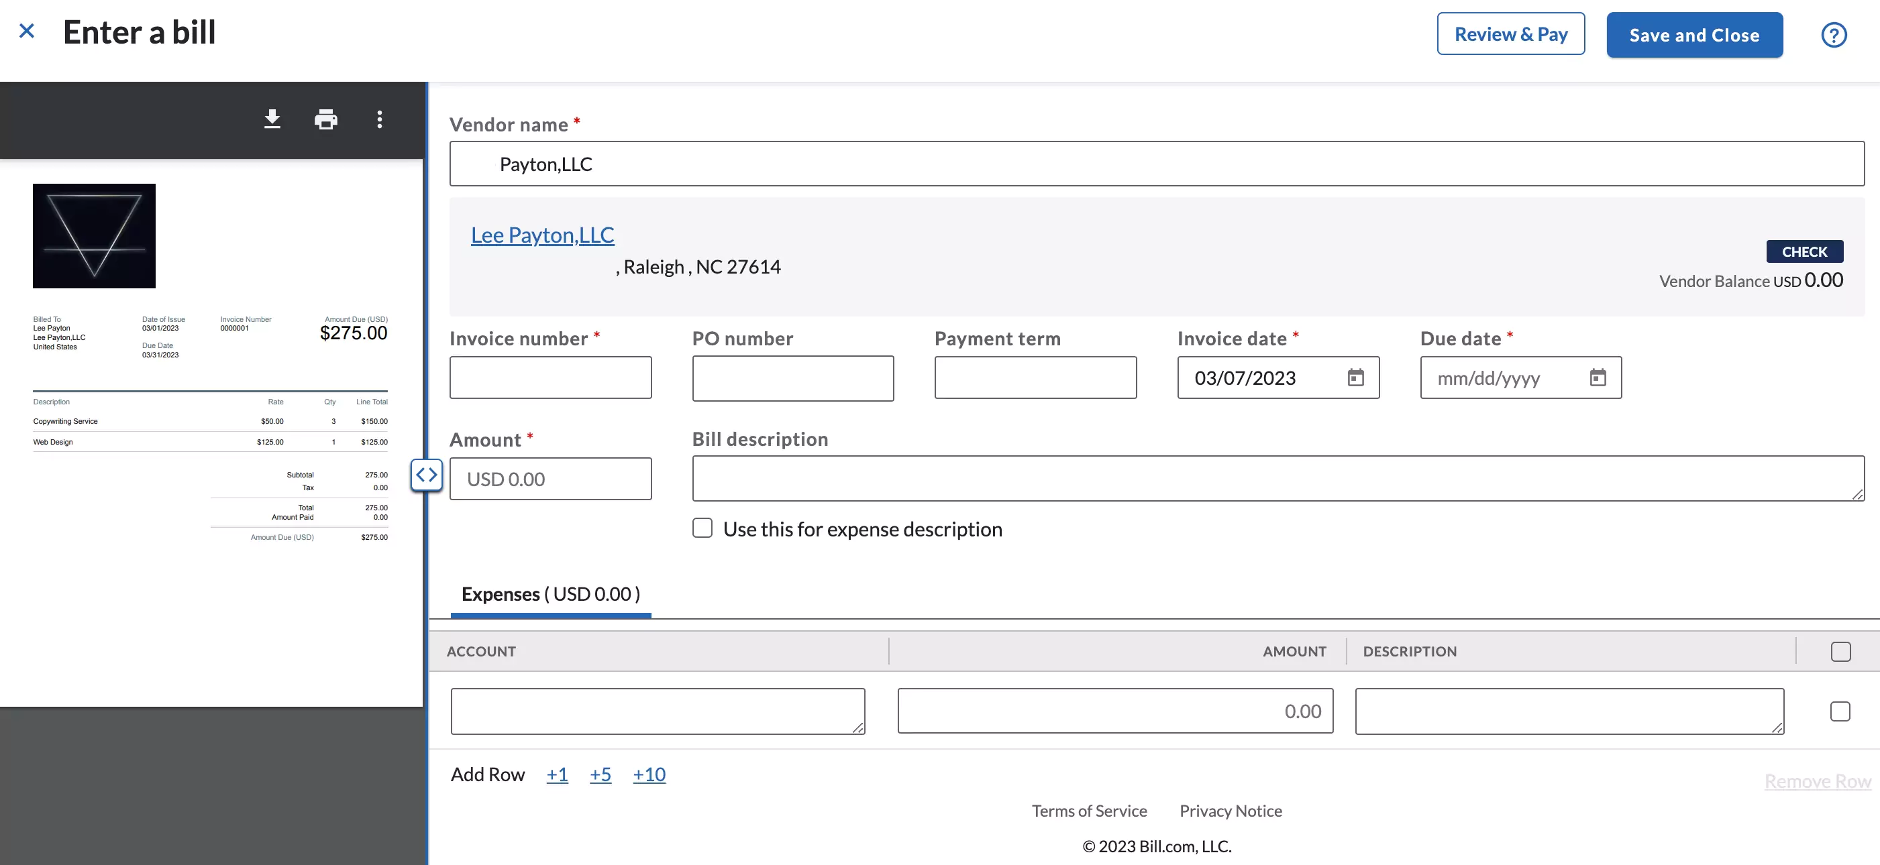Collapse the document preview panel
Screen dimensions: 1880x865
426,475
